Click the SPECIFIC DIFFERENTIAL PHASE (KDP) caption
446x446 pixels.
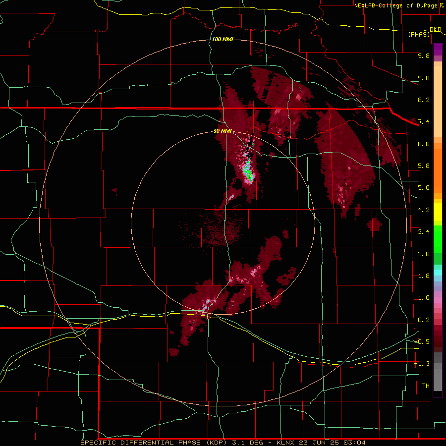click(154, 443)
